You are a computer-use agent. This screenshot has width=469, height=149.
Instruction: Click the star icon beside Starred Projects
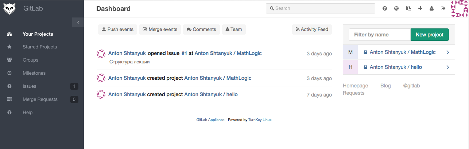9,47
